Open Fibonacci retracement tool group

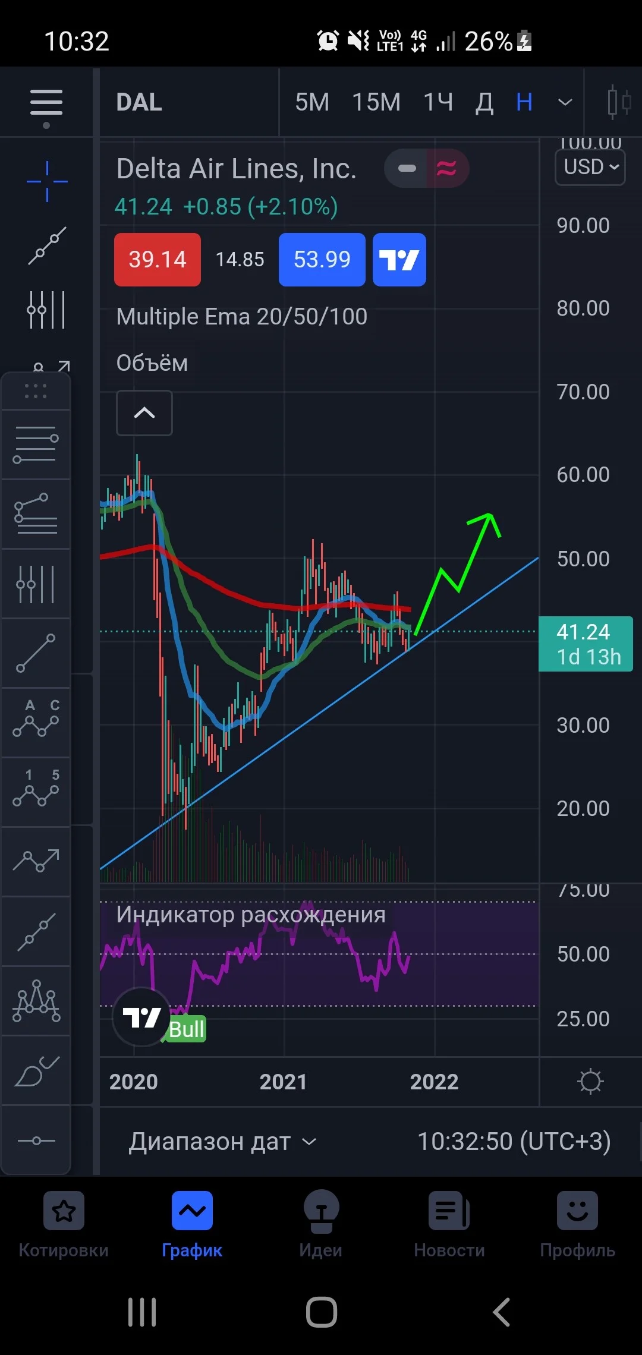(46, 310)
